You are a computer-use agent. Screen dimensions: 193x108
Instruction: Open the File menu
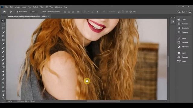(7, 7)
